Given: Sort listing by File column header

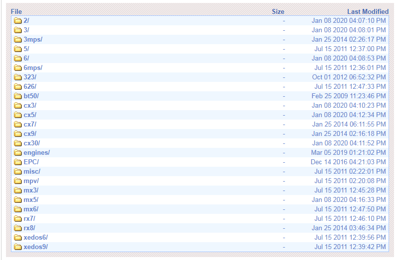Looking at the screenshot, I should coord(16,11).
